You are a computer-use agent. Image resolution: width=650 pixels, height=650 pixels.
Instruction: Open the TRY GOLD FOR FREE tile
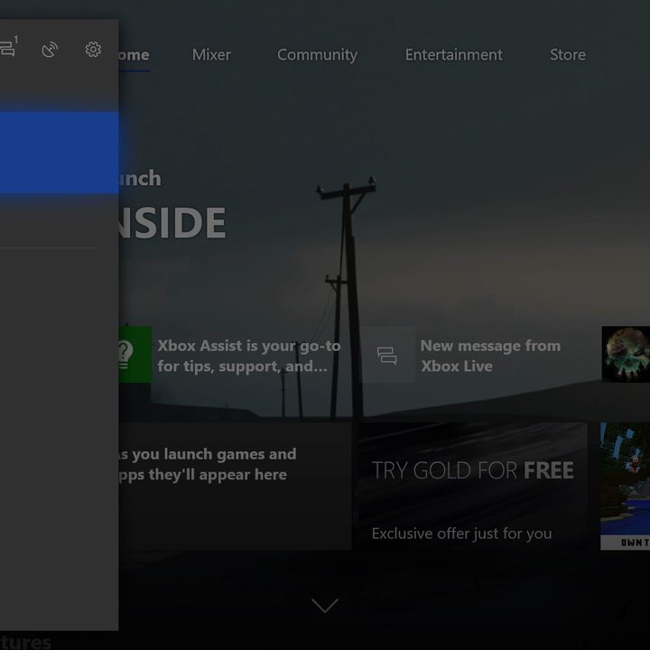coord(472,487)
